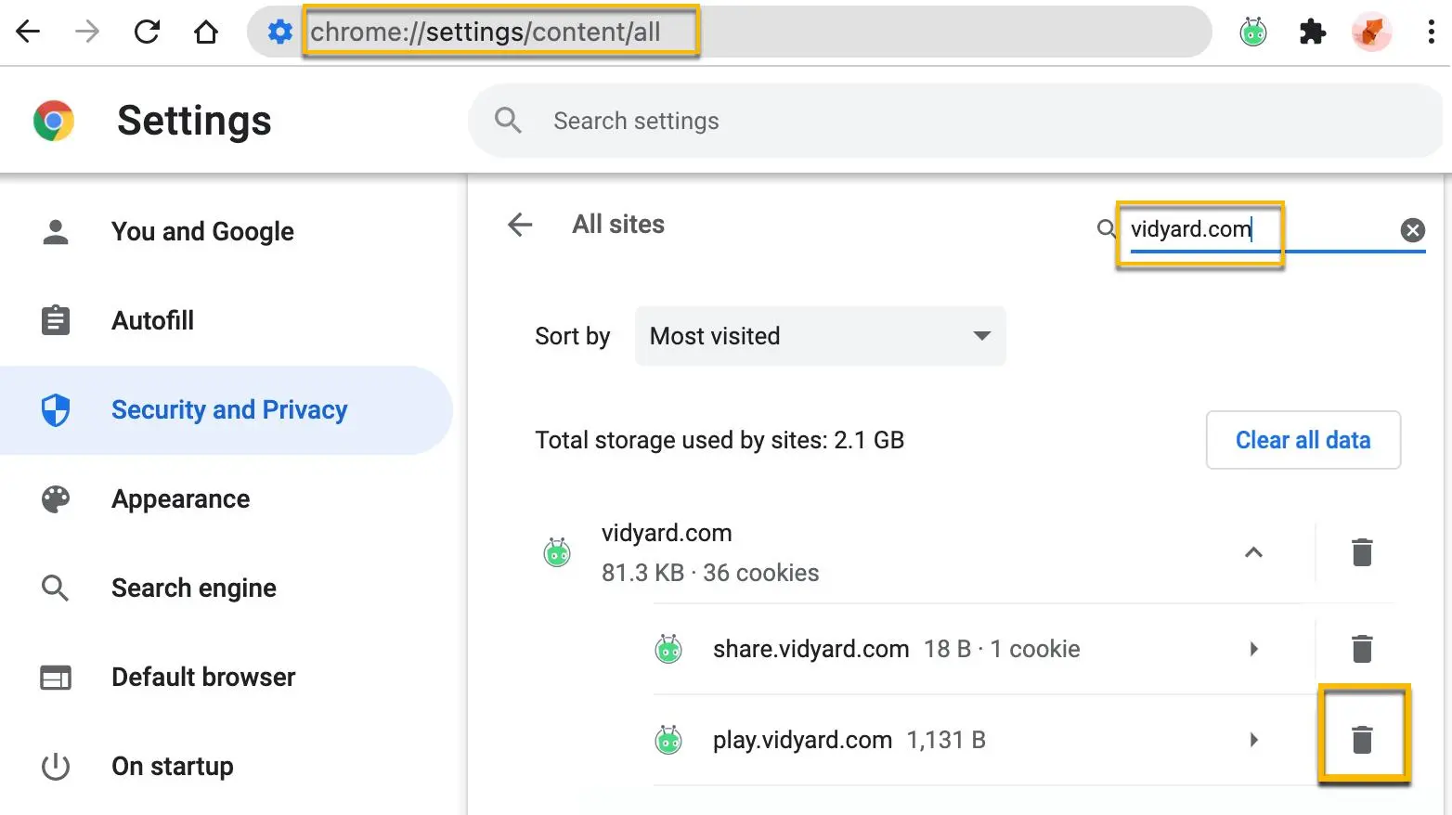Image resolution: width=1452 pixels, height=815 pixels.
Task: Click the Settings page title
Action: (194, 121)
